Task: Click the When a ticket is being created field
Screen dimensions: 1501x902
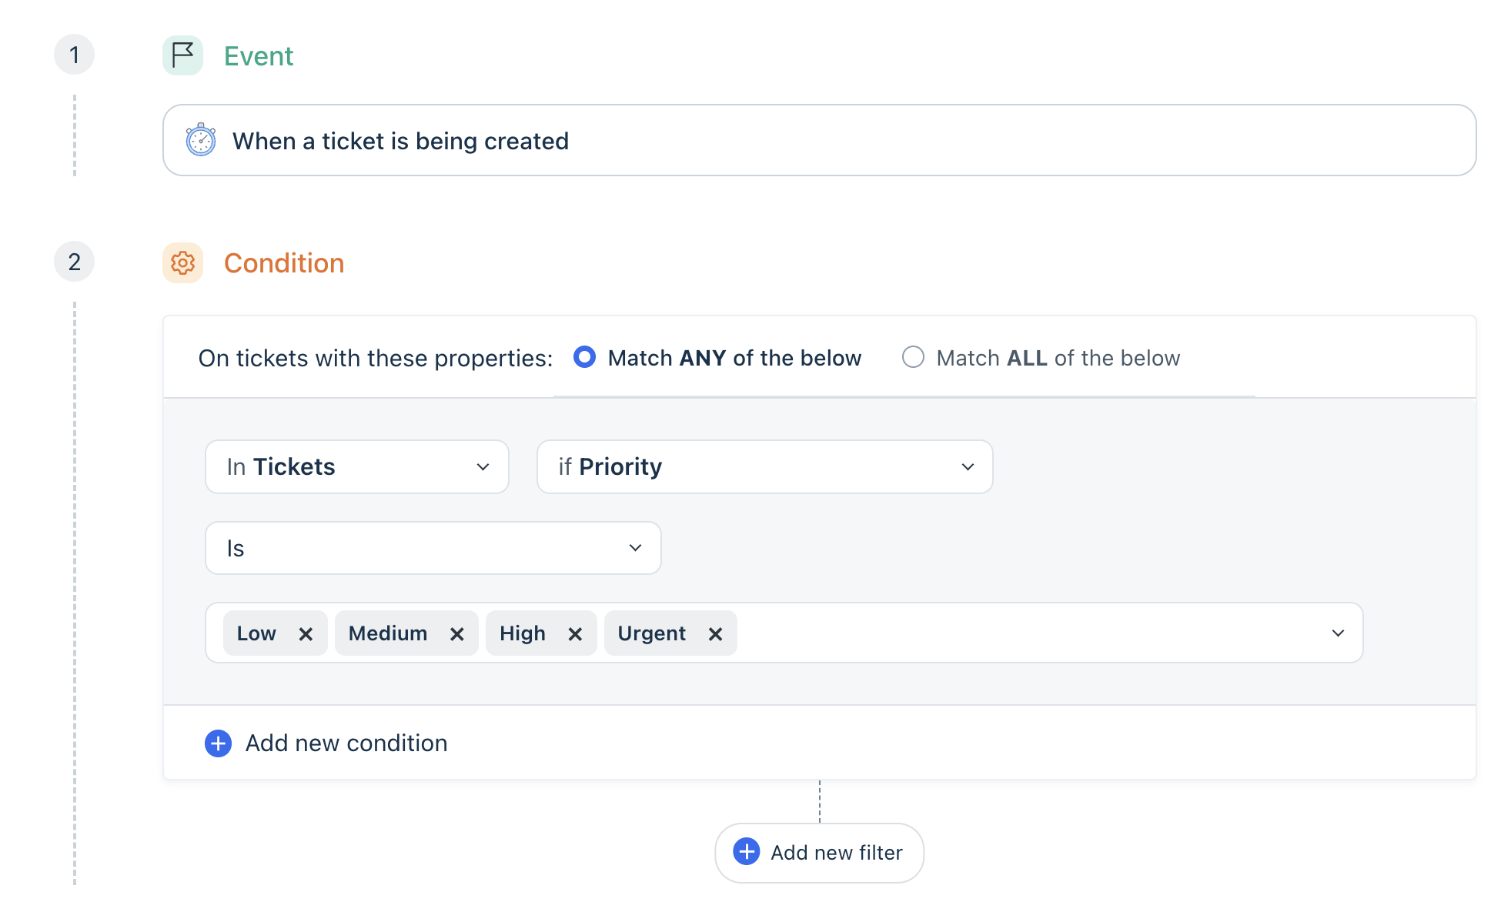Action: 820,140
